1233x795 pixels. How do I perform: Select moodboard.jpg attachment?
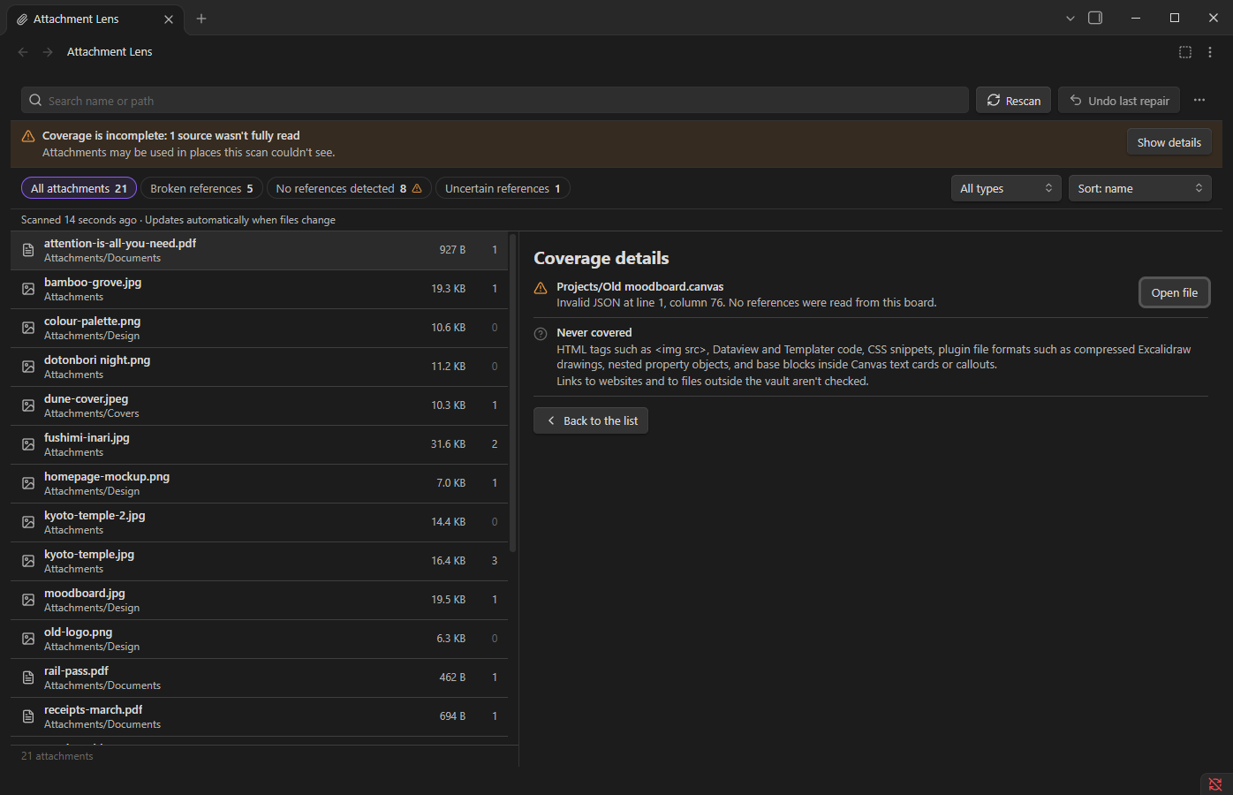tap(260, 600)
